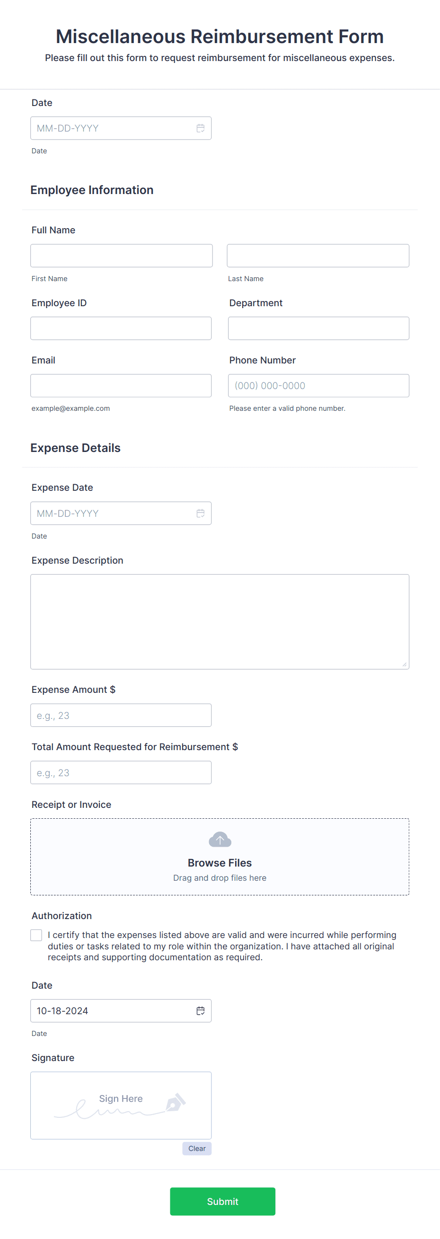Open the calendar icon beside the top Date field
The height and width of the screenshot is (1239, 440).
(201, 127)
